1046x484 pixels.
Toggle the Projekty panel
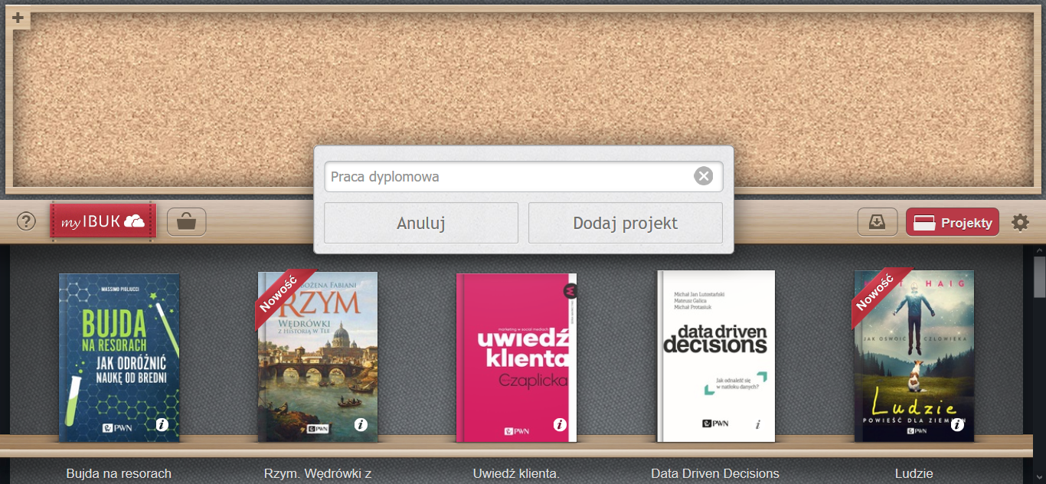coord(953,223)
